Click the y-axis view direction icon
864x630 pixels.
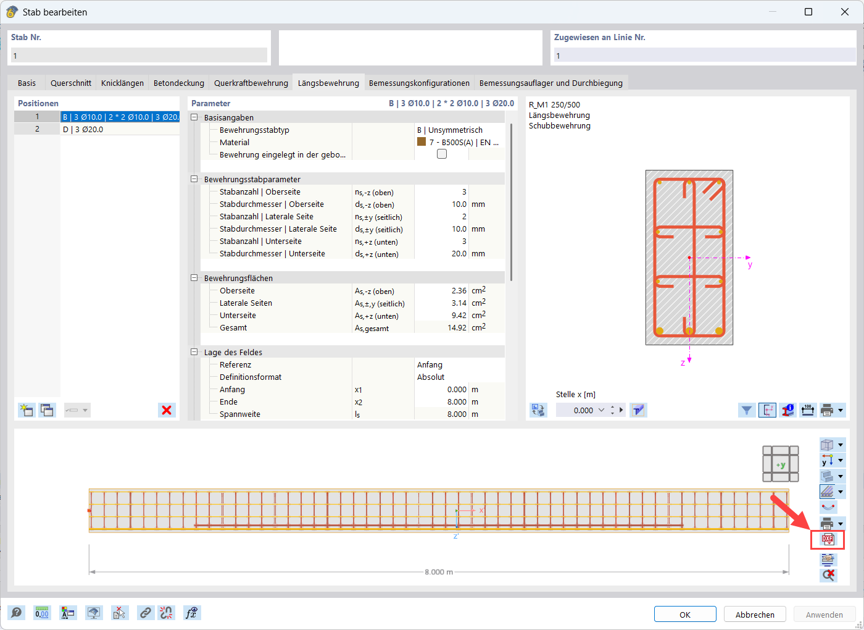[x=827, y=460]
